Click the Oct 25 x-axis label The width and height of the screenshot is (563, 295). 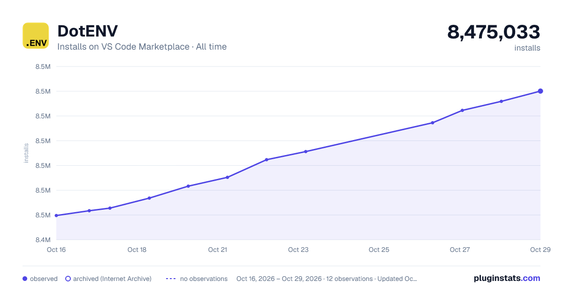point(379,250)
